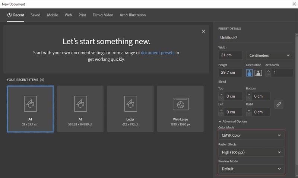This screenshot has height=178, width=298.
Task: Open the Centimeters units dropdown
Action: (x=269, y=55)
